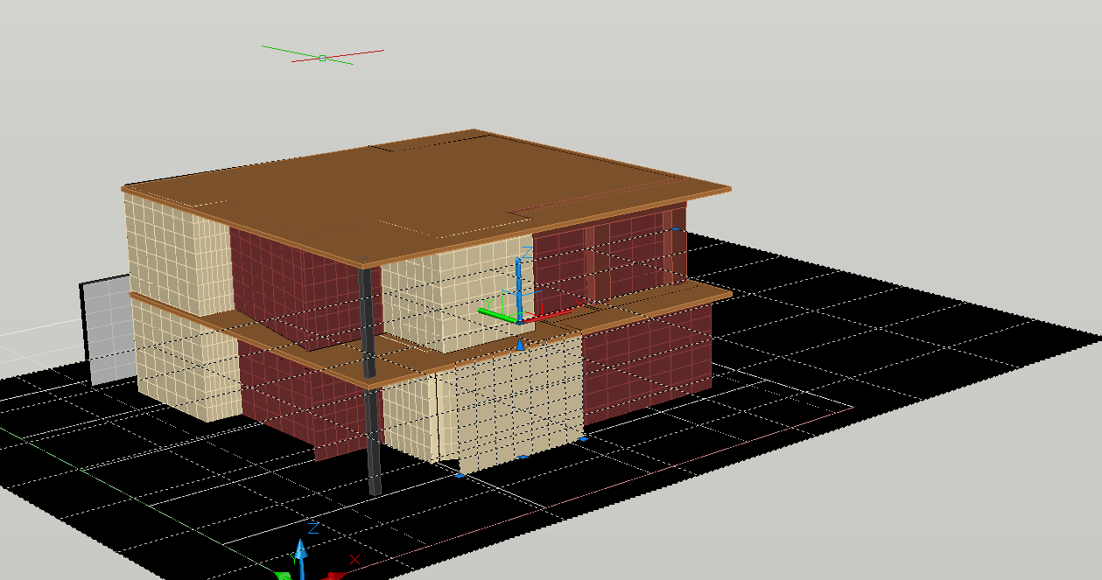Pick the bottom-left corner grip of the selected wall
Image resolution: width=1102 pixels, height=580 pixels.
point(460,475)
